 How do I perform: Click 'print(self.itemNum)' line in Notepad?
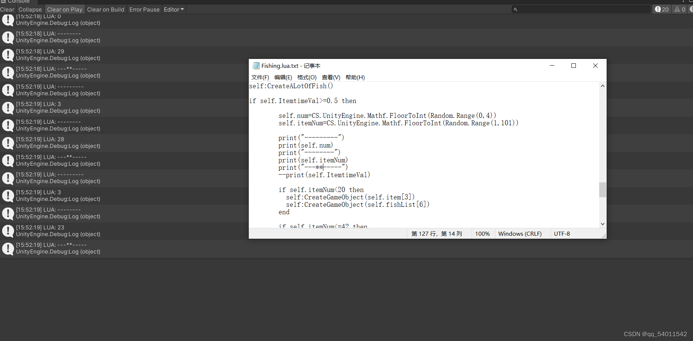tap(313, 160)
